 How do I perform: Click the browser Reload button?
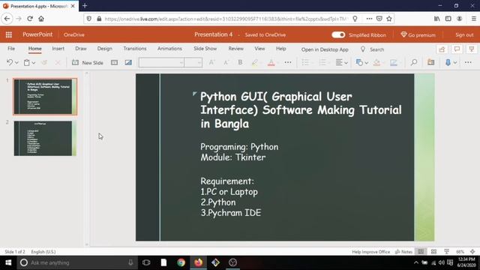click(x=30, y=19)
